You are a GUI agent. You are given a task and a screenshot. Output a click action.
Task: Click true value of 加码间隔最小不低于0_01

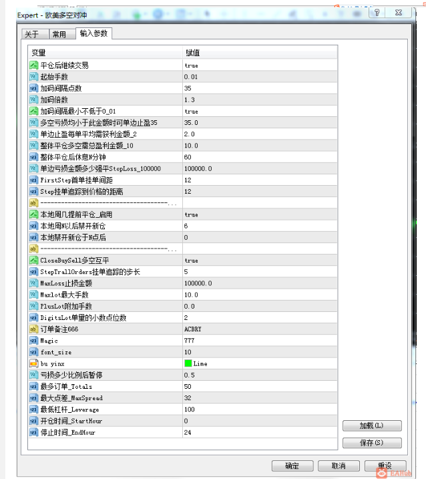coord(192,112)
